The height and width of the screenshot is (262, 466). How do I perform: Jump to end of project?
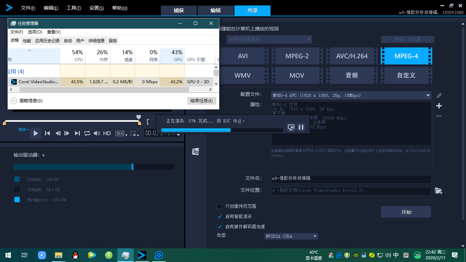click(77, 133)
